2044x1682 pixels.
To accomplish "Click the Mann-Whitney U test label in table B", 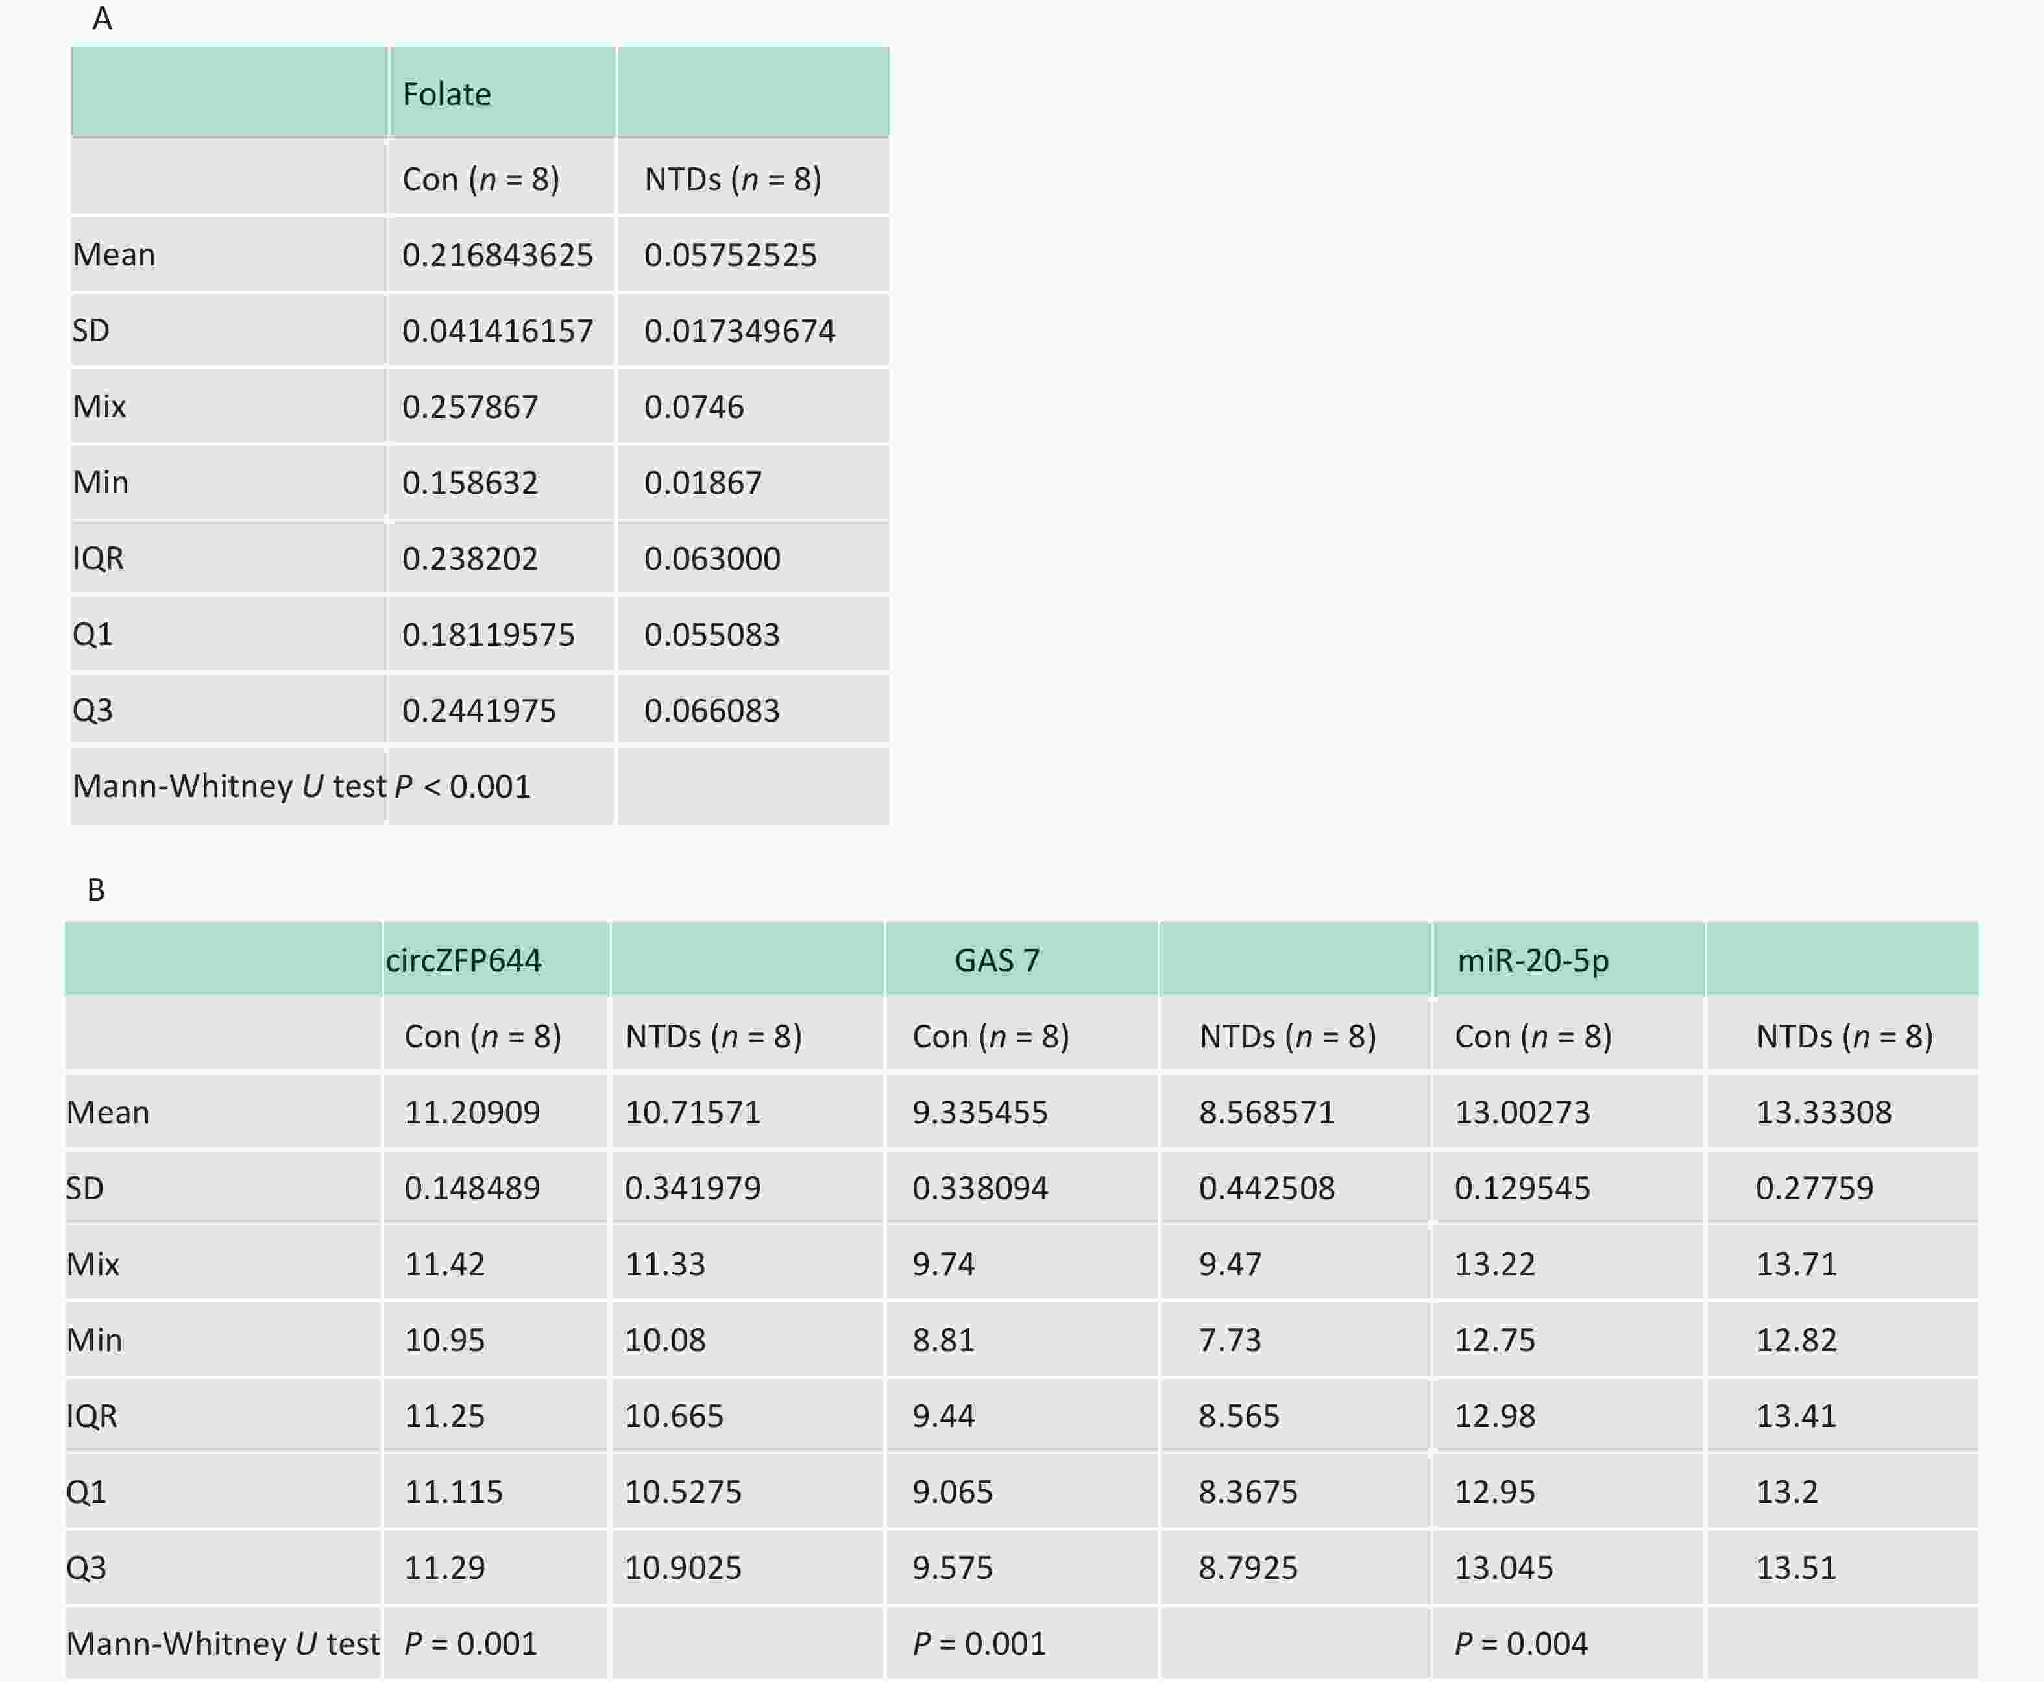I will pyautogui.click(x=223, y=1643).
